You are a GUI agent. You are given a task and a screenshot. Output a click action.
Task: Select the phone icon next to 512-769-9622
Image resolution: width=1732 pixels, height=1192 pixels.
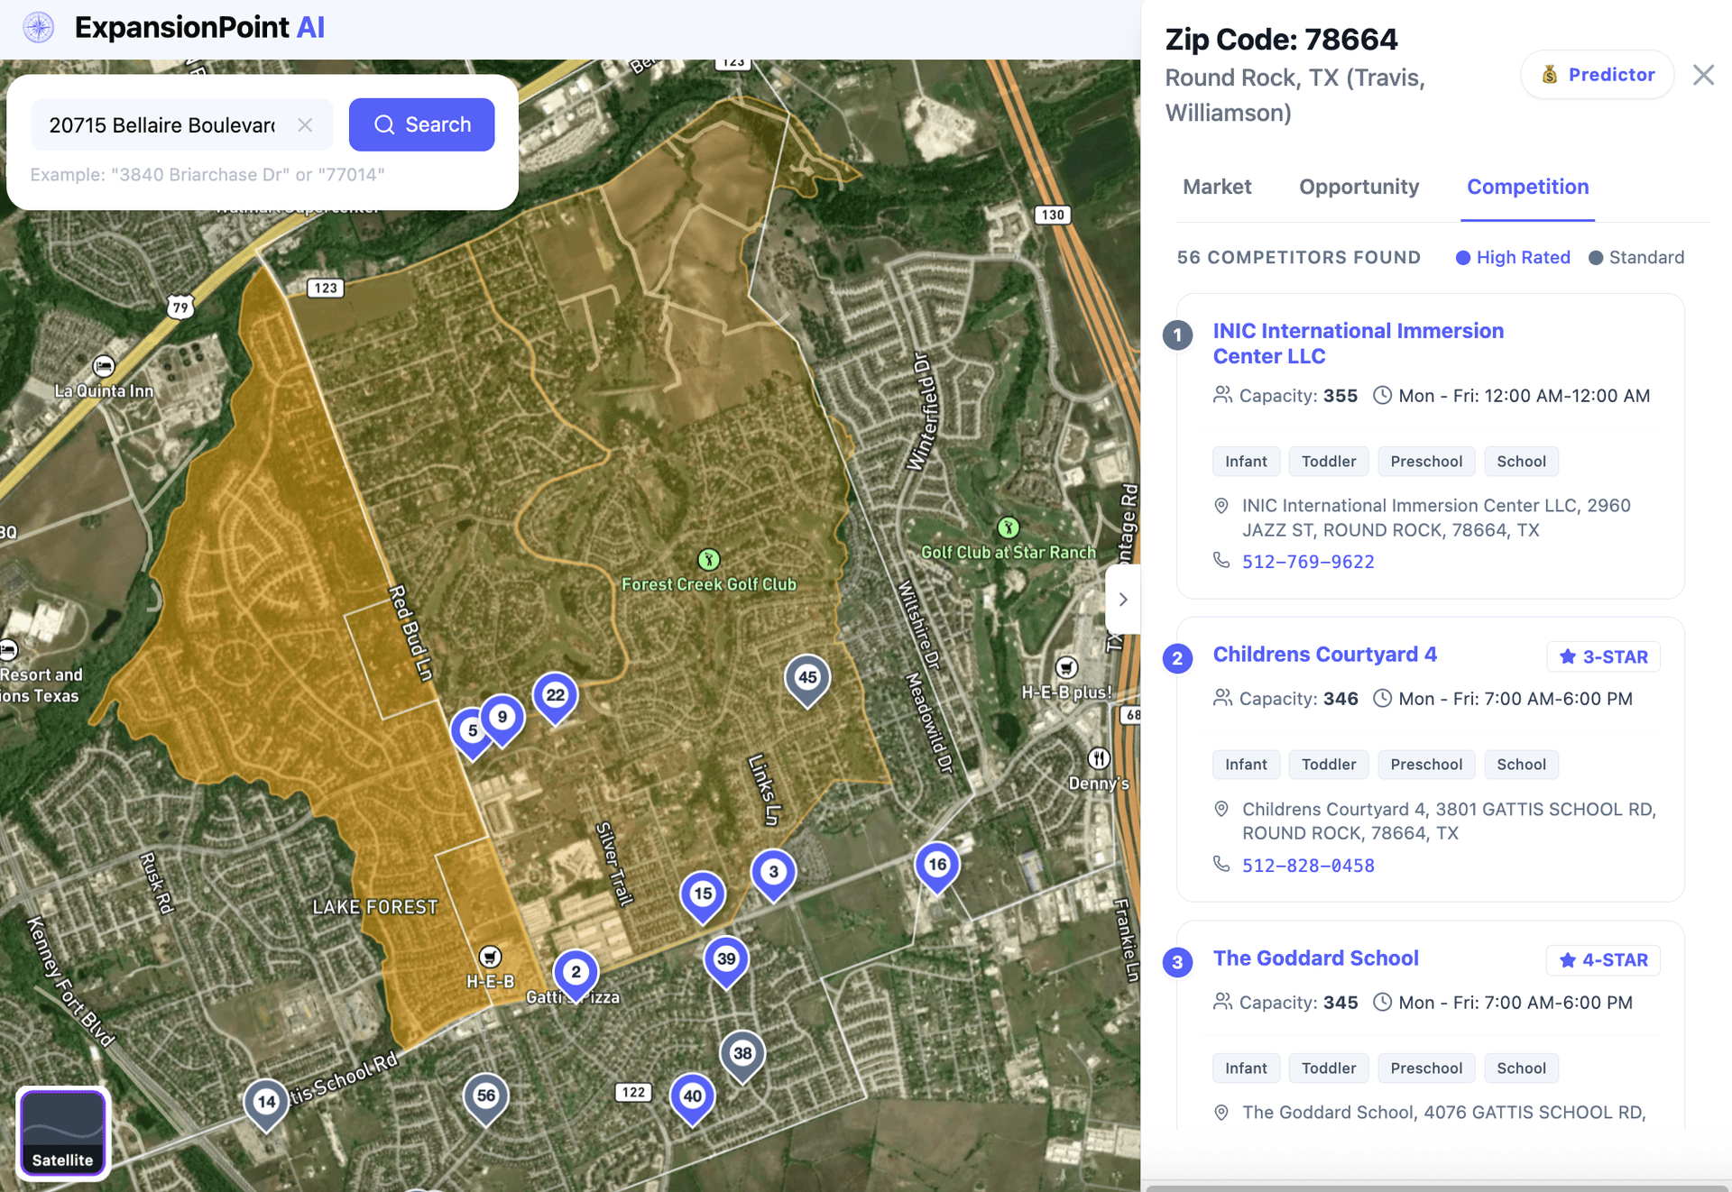pos(1221,561)
